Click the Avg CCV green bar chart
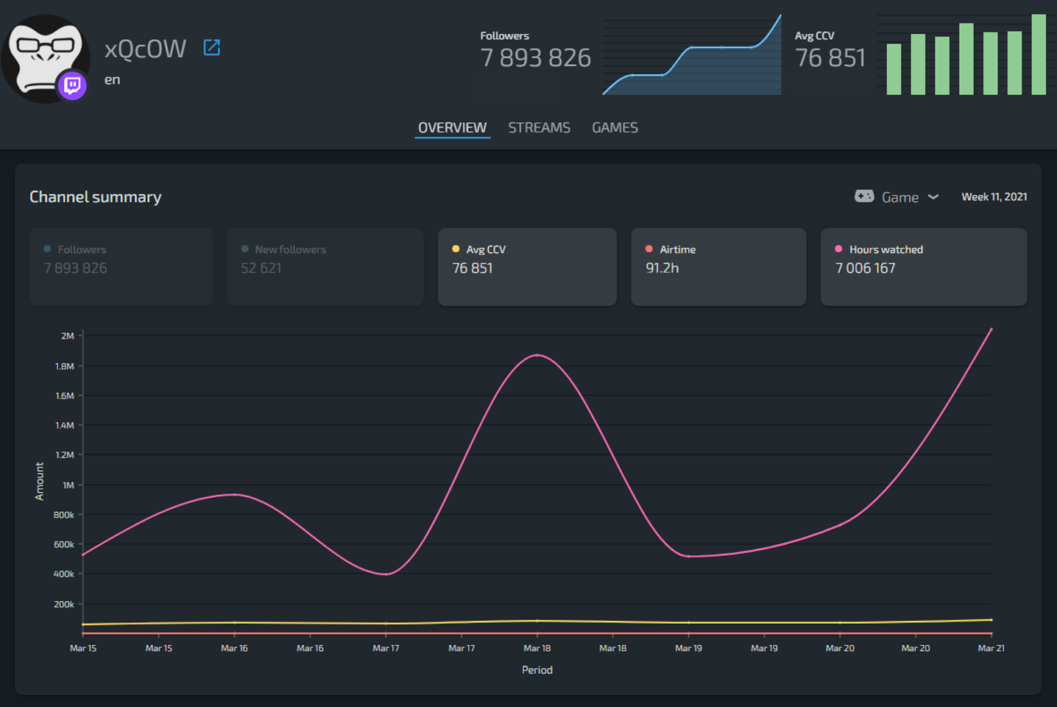 pyautogui.click(x=966, y=54)
